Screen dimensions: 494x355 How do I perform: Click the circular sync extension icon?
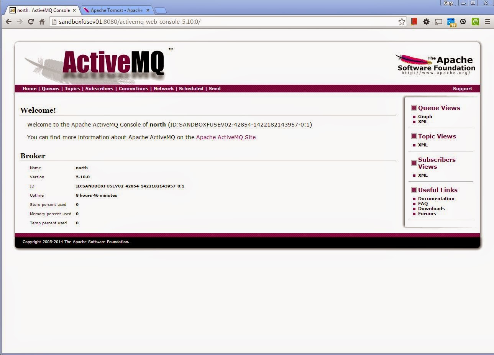pyautogui.click(x=463, y=22)
